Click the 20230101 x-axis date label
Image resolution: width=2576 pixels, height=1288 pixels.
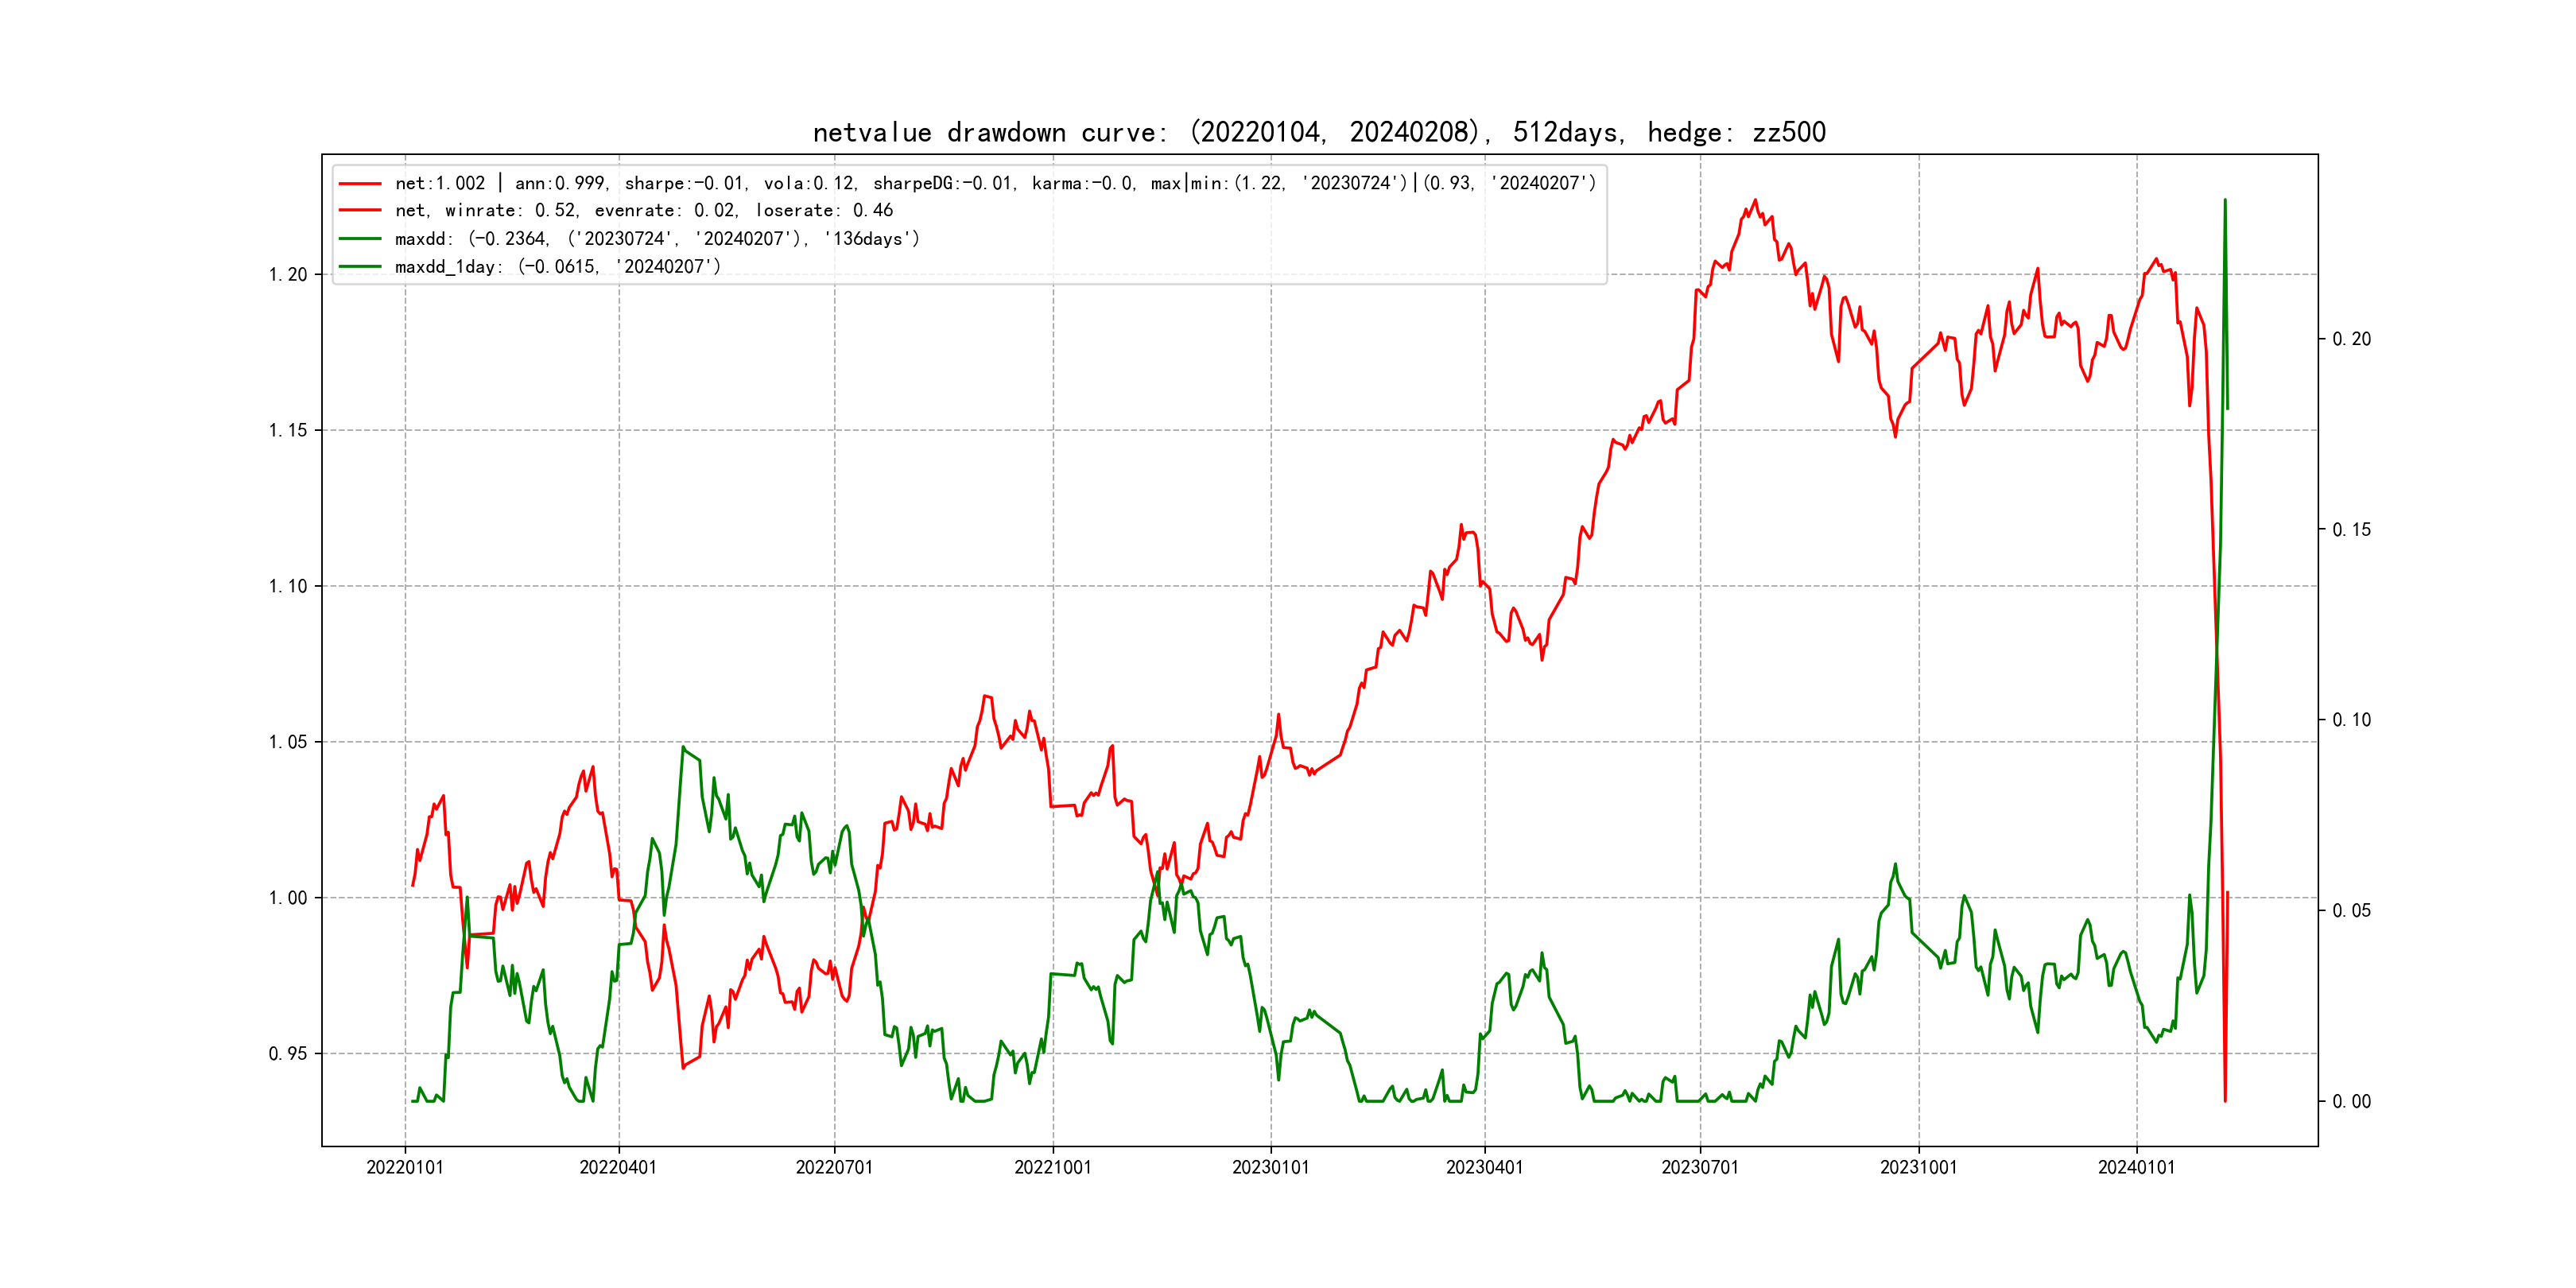tap(1271, 1167)
